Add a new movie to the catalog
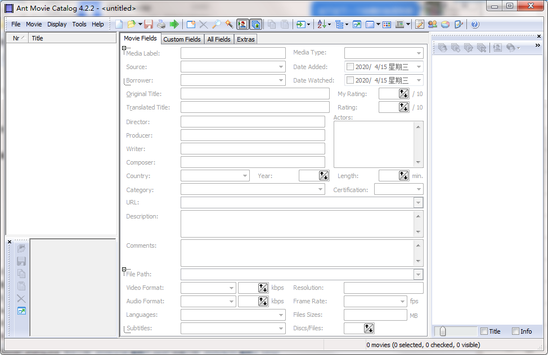 191,25
